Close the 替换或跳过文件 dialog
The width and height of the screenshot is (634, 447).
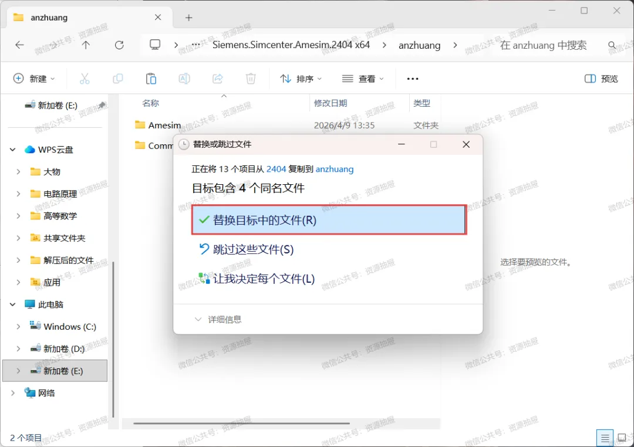tap(466, 144)
